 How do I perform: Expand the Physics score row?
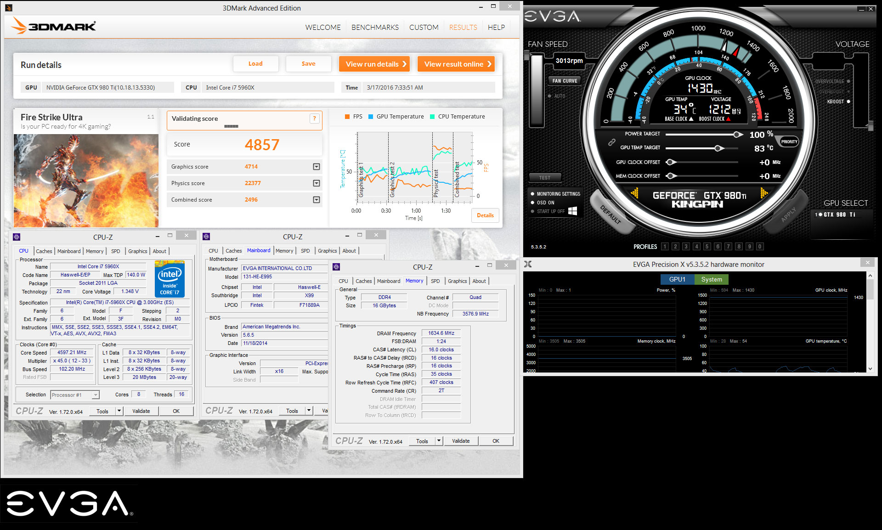316,183
